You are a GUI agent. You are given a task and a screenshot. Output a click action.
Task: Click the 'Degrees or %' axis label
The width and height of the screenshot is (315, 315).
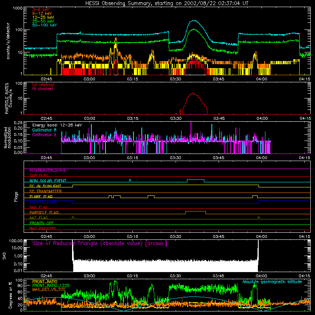point(10,295)
